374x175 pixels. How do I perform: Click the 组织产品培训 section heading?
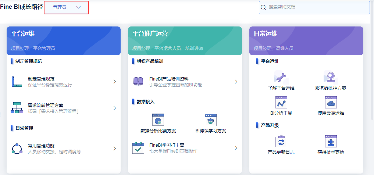coord(150,61)
